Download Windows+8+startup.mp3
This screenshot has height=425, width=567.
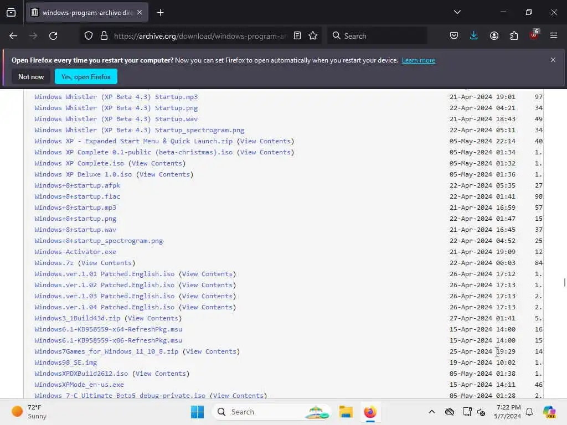(75, 208)
